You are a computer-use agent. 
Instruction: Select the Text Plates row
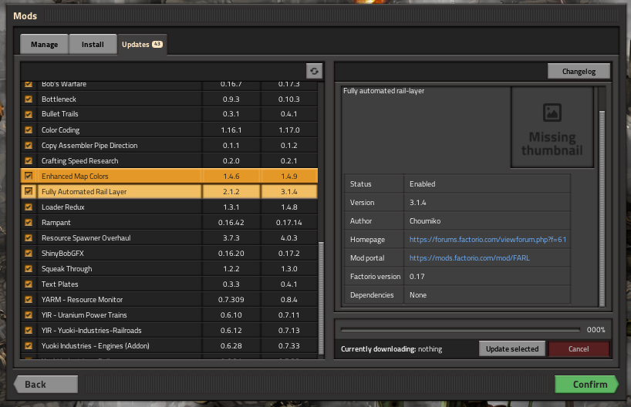[169, 284]
